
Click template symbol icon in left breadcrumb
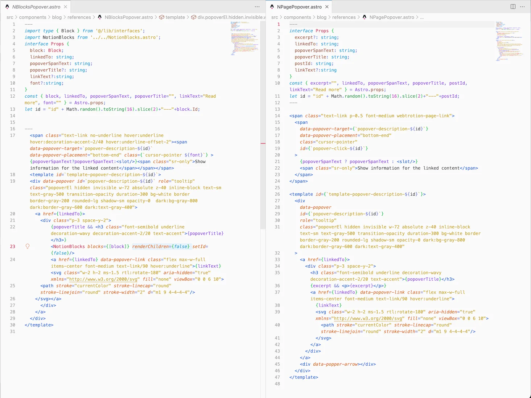(x=162, y=17)
